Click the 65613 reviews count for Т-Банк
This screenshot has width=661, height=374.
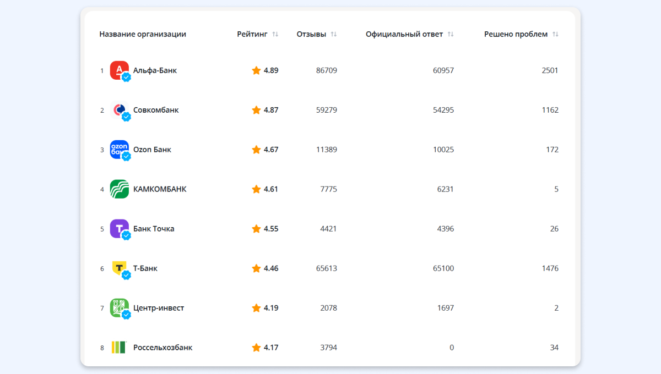[327, 268]
